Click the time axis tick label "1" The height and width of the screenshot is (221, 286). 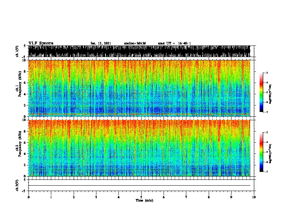point(51,197)
